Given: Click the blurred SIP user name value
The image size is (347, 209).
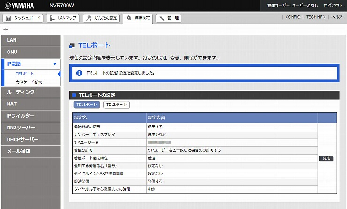Looking at the screenshot, I should point(159,142).
